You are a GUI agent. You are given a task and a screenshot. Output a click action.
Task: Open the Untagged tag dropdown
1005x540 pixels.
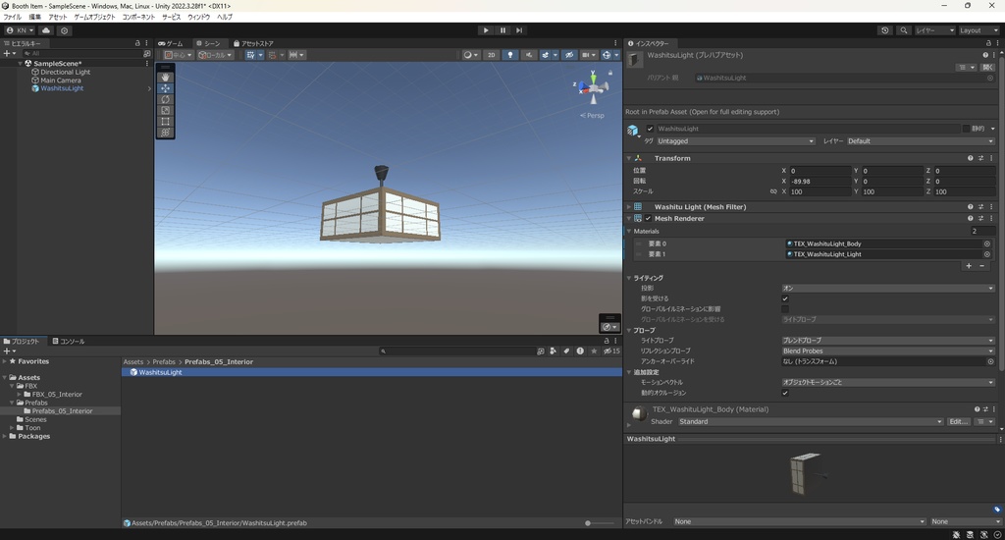[736, 141]
